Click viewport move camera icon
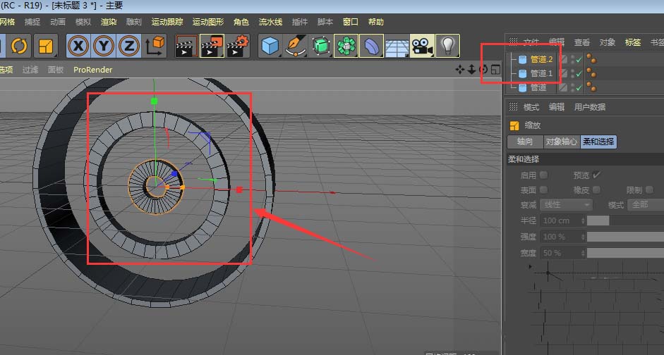 tap(460, 70)
